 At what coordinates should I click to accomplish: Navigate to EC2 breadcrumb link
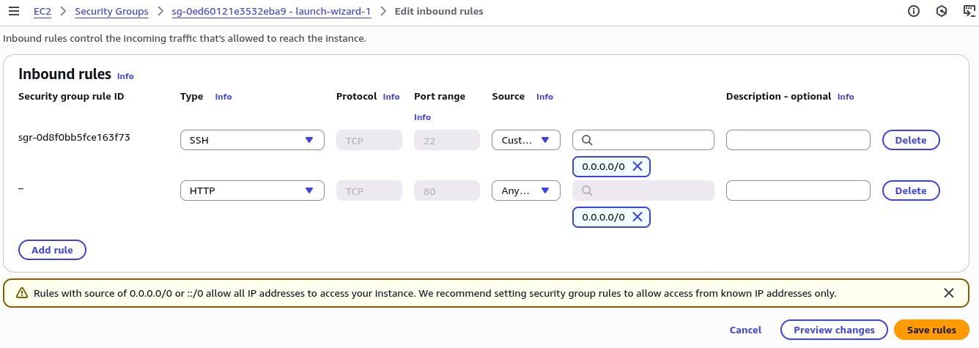click(42, 12)
